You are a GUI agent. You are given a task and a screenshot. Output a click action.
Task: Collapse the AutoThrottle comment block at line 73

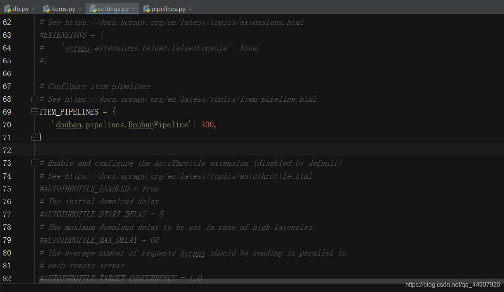(35, 163)
